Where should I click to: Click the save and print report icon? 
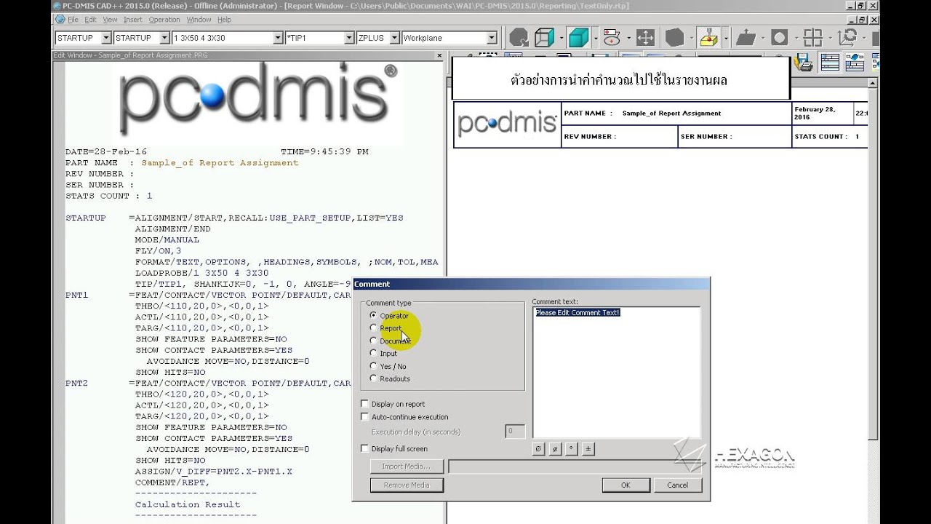point(804,63)
